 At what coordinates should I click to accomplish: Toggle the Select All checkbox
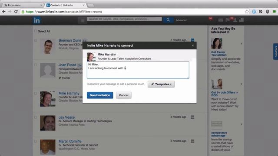(x=36, y=31)
